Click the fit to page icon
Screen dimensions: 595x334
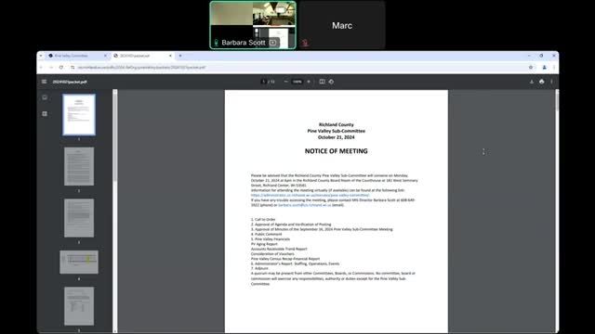322,82
